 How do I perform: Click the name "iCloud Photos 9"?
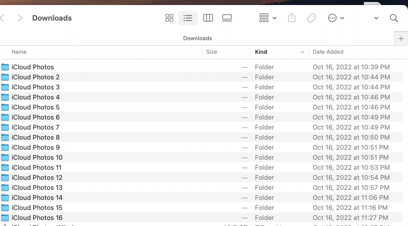coord(36,147)
